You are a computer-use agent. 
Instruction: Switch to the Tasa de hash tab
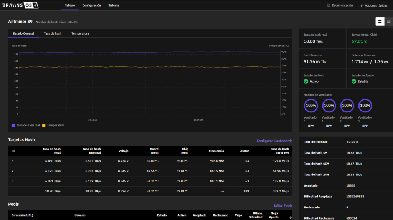[x=53, y=33]
